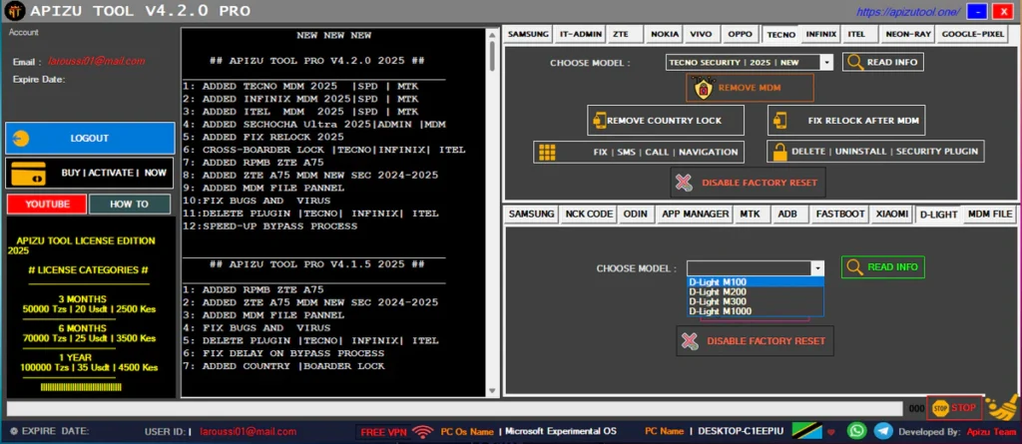Open the apizutool.one link

point(907,11)
